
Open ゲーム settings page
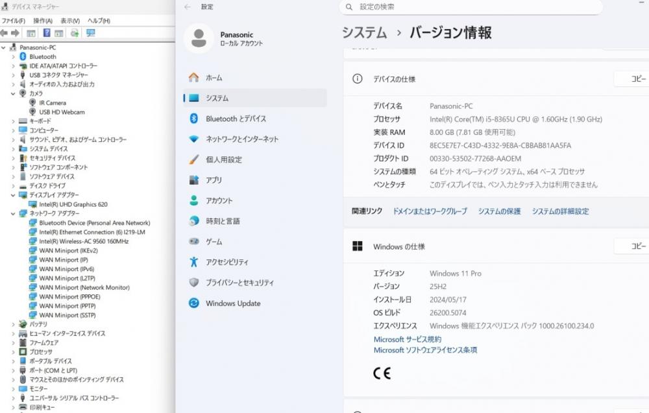pos(255,241)
